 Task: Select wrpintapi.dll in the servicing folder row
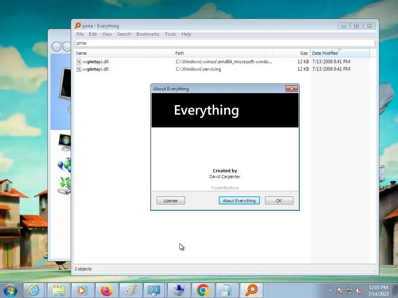tap(95, 69)
